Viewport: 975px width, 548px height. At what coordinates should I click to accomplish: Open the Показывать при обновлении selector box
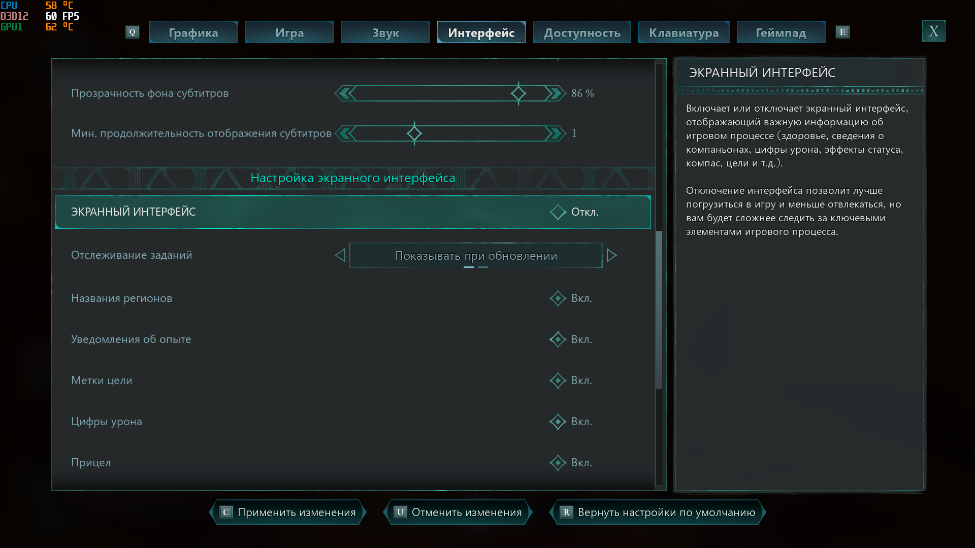click(x=475, y=255)
